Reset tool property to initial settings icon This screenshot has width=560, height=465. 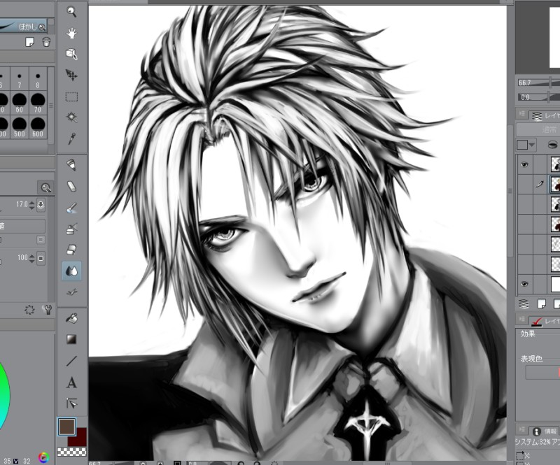coord(29,309)
